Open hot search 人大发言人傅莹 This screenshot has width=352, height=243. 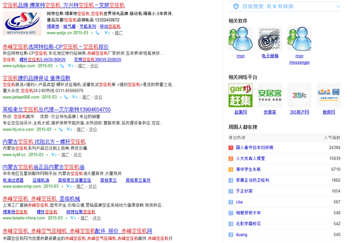(x=250, y=158)
